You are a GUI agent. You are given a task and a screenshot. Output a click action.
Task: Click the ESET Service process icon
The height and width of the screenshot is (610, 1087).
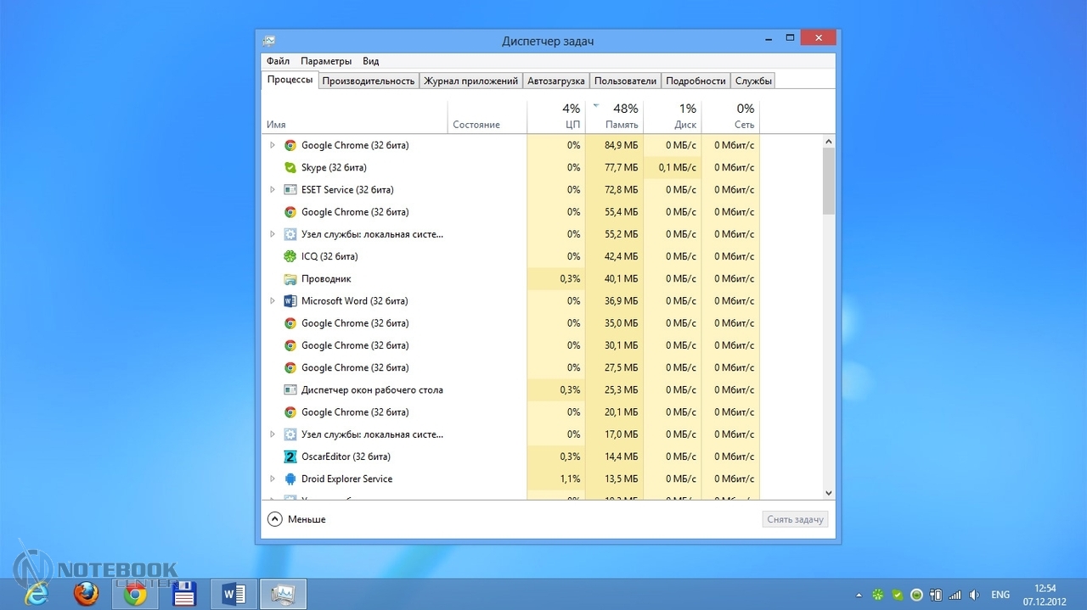pos(290,190)
